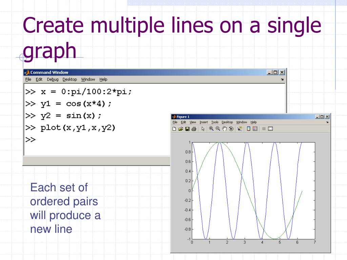Close the Figure 1 window

pos(327,117)
